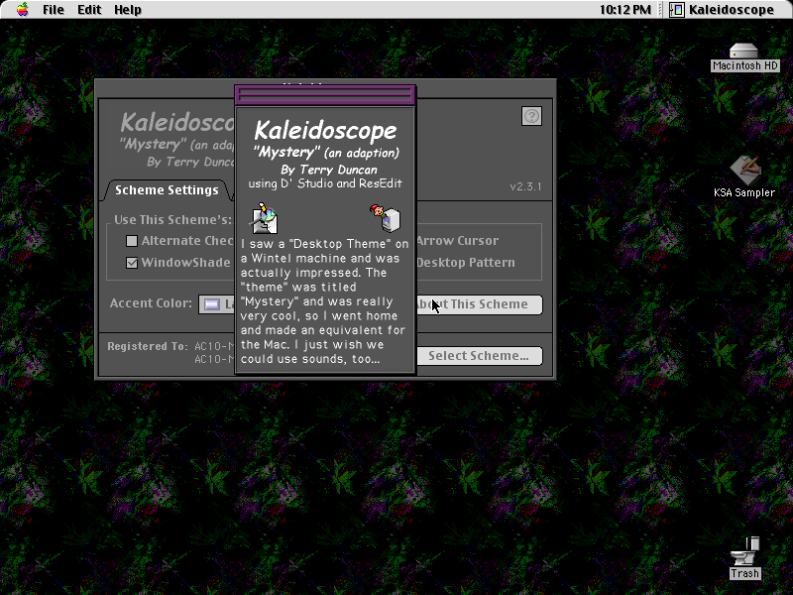
Task: Click the purple title bar of About window
Action: click(x=325, y=94)
